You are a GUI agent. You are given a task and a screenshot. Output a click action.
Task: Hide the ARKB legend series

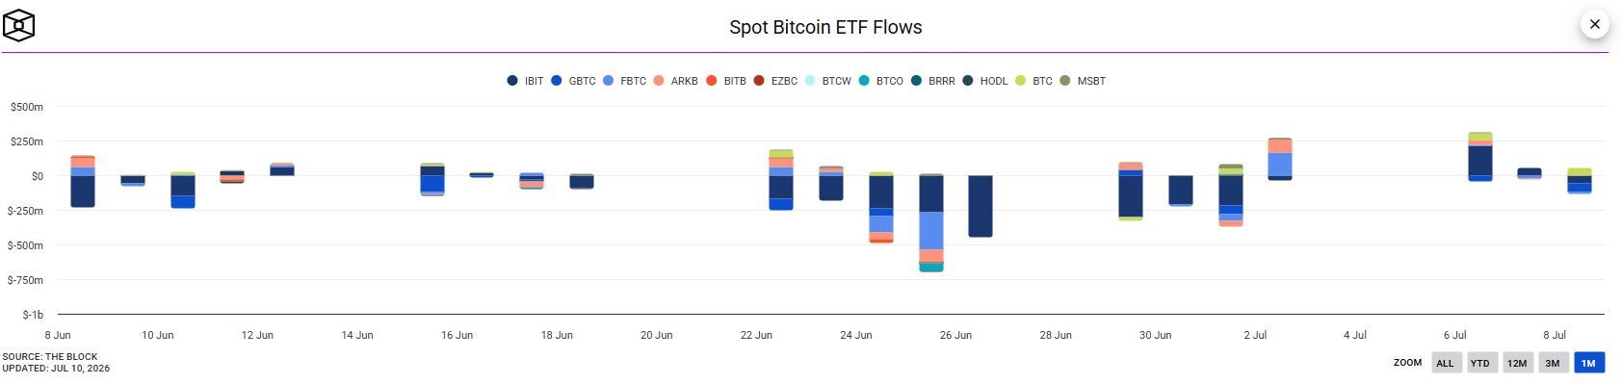675,81
